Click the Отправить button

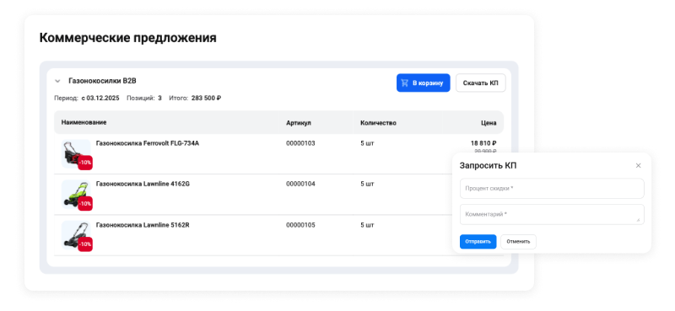point(478,242)
